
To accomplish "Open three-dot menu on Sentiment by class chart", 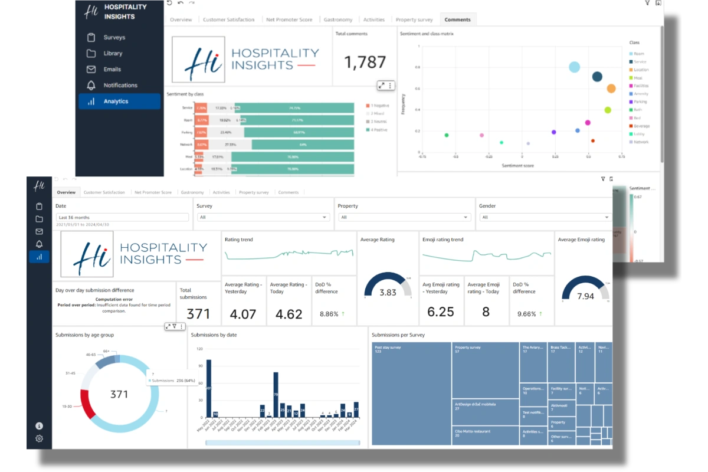I will (x=390, y=86).
